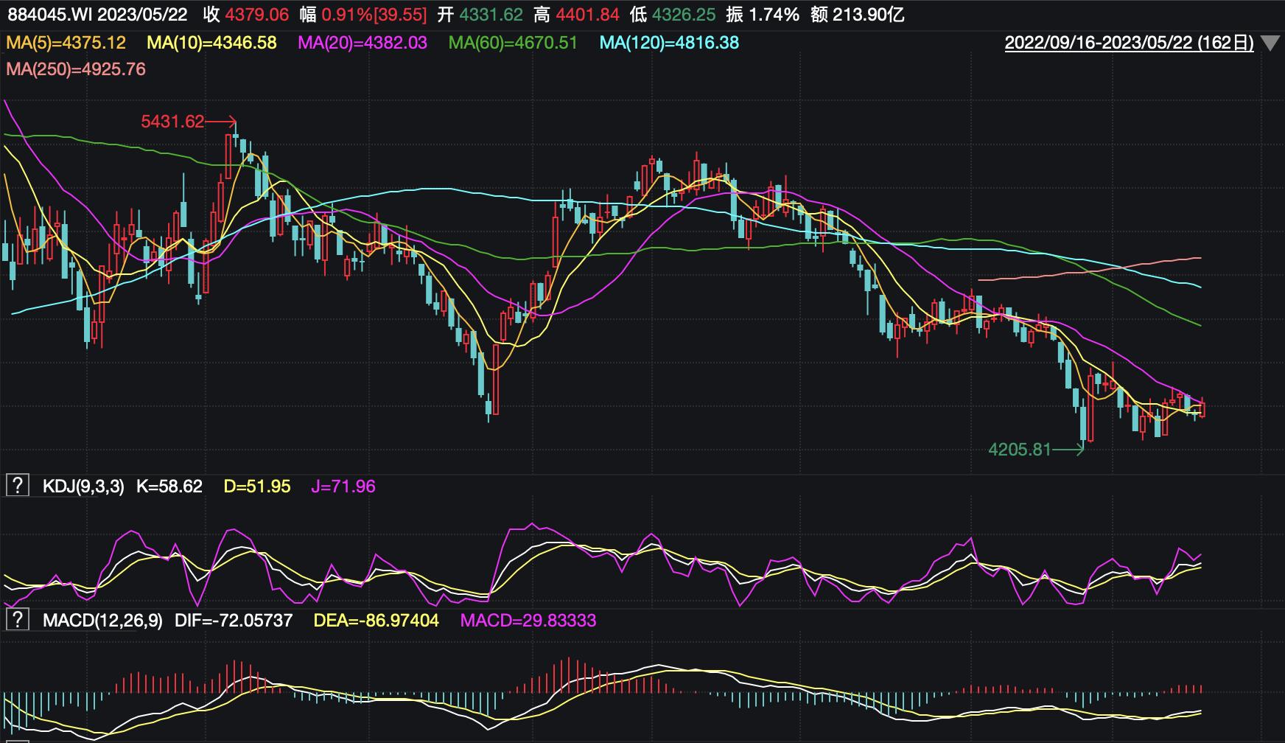
Task: Click the 2022/09/16-2023/05/22 date range link
Action: click(1129, 43)
